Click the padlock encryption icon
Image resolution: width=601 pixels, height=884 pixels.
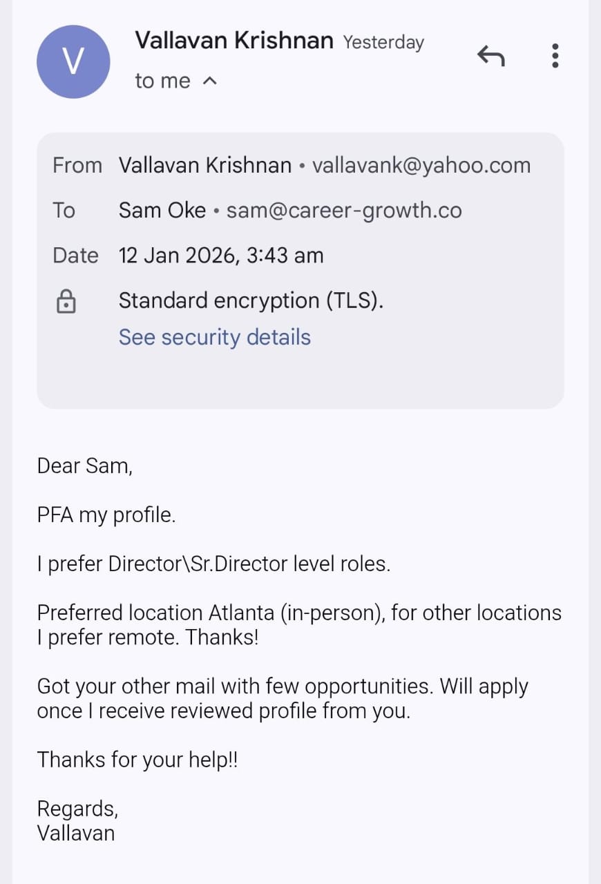click(66, 301)
